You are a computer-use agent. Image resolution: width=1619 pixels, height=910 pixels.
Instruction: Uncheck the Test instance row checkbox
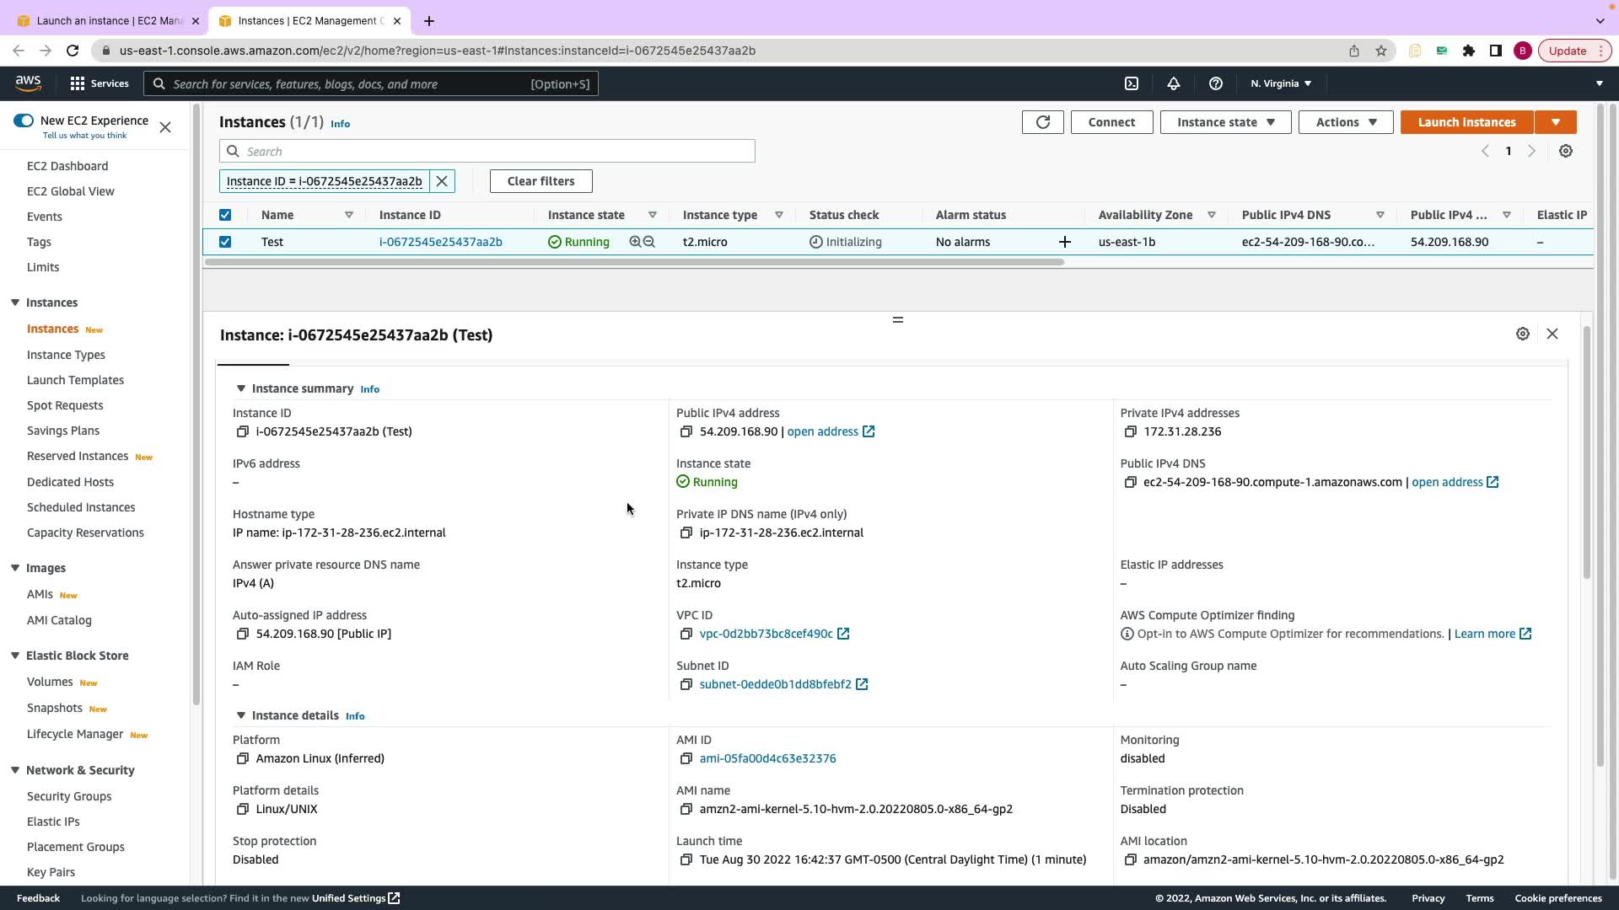(225, 242)
